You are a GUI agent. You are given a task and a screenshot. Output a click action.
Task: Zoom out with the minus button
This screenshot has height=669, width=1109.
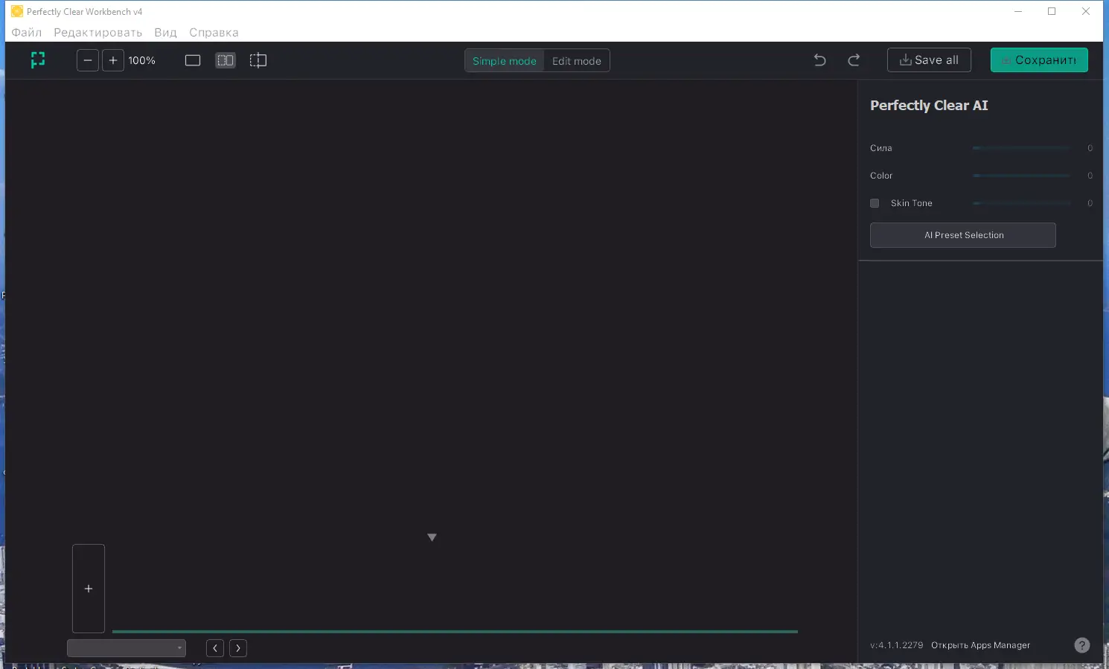[x=88, y=60]
